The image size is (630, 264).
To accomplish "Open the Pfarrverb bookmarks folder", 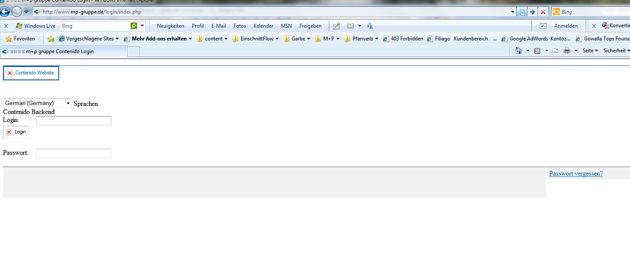I will [361, 39].
